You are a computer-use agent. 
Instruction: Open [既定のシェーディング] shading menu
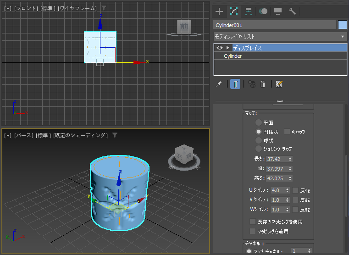[x=80, y=135]
